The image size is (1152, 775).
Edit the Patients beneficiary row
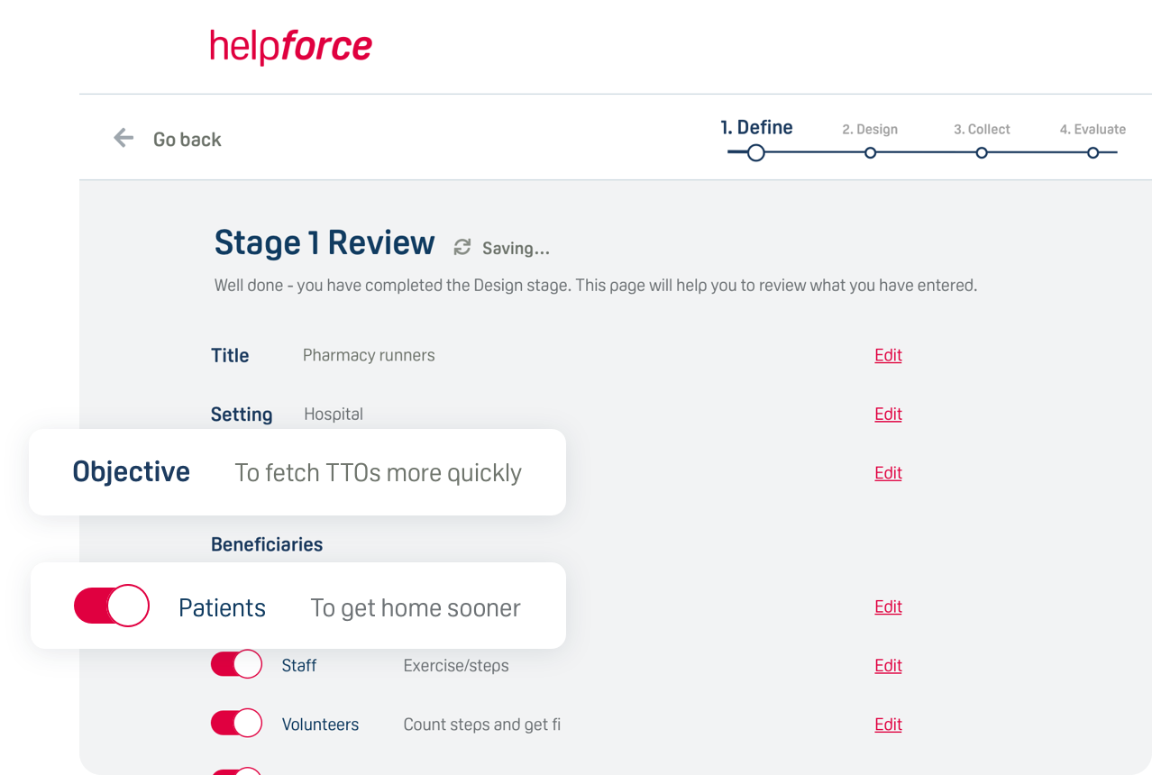point(888,606)
